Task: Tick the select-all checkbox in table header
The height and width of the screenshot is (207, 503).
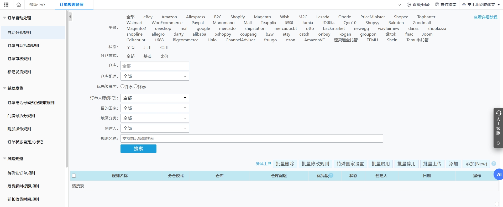Action: pos(74,176)
